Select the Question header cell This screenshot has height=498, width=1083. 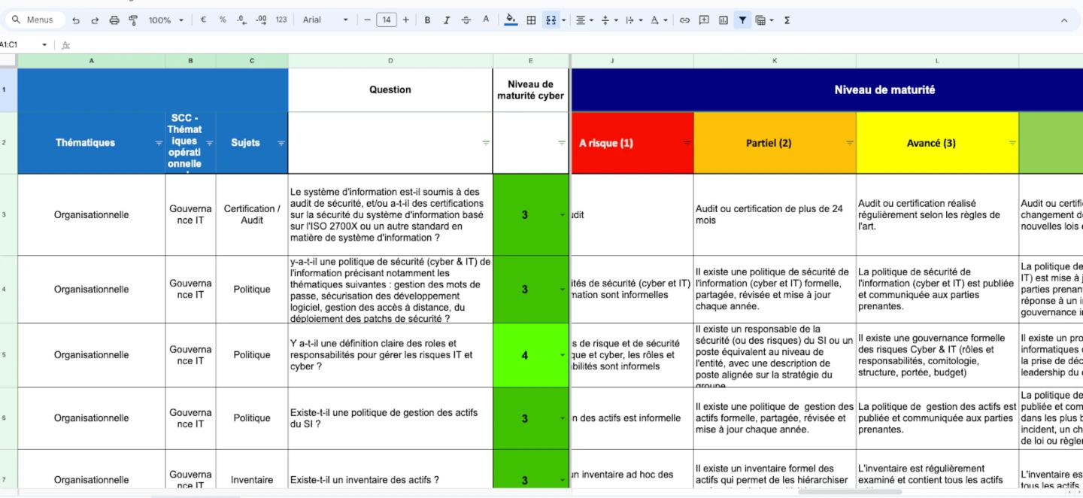point(390,90)
